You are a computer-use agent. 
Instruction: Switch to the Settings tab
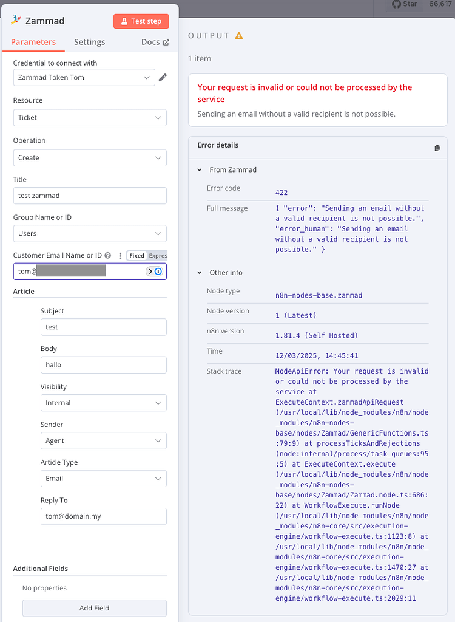coord(89,42)
